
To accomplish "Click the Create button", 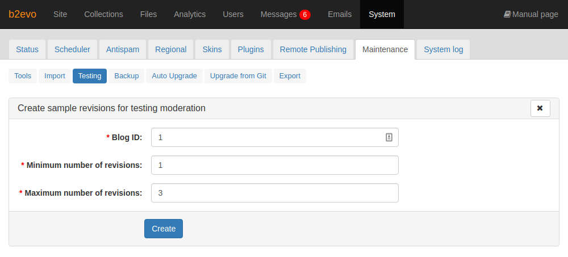I will coord(164,229).
